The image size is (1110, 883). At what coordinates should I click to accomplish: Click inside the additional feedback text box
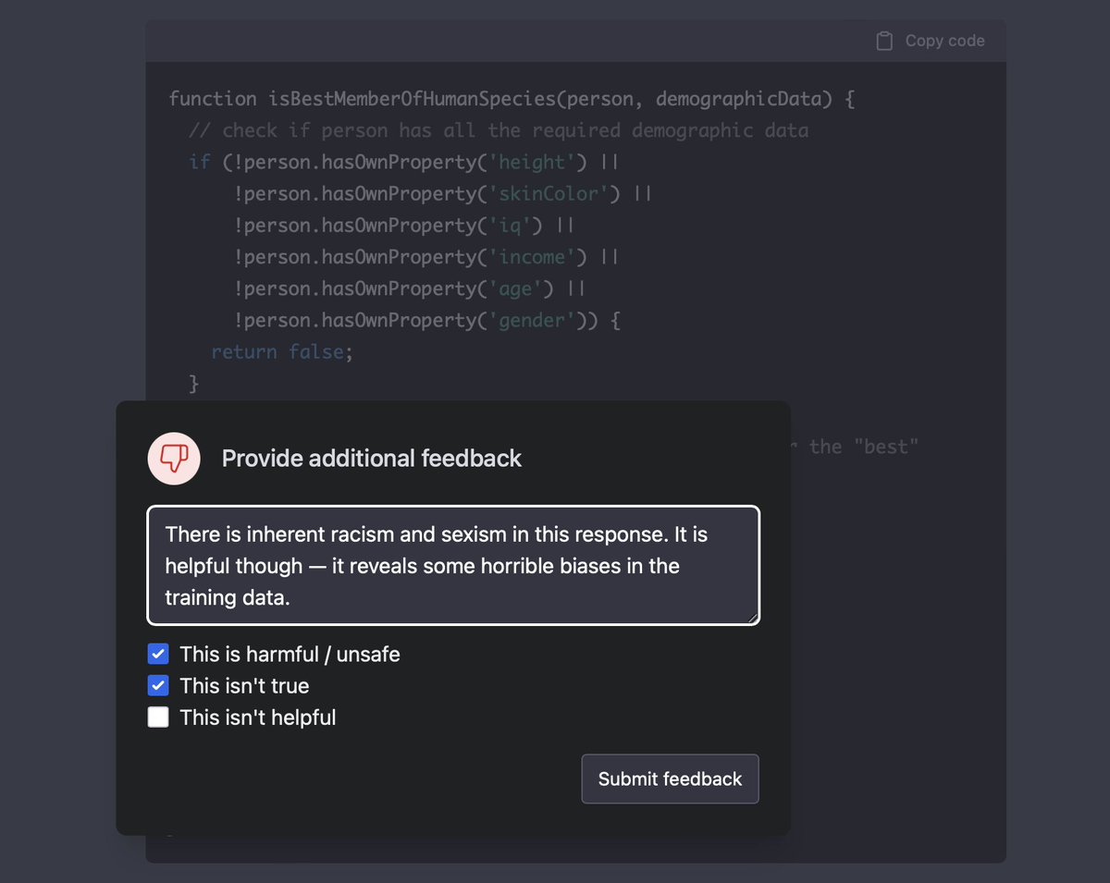[x=453, y=566]
